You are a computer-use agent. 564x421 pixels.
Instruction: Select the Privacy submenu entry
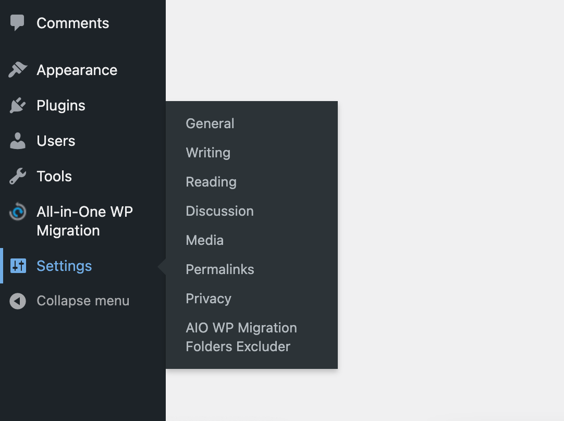pyautogui.click(x=209, y=299)
